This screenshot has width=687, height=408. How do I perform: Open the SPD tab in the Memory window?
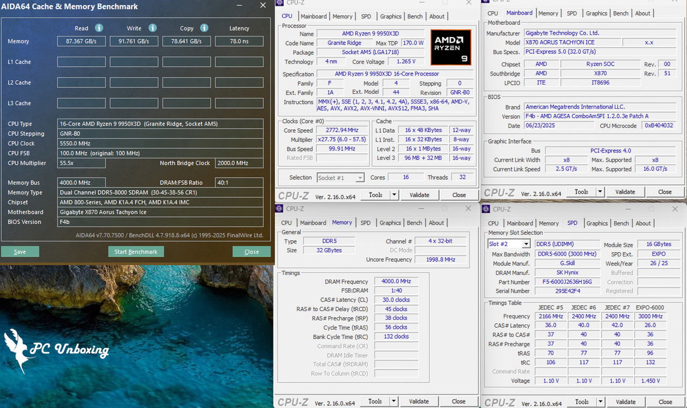click(x=366, y=223)
